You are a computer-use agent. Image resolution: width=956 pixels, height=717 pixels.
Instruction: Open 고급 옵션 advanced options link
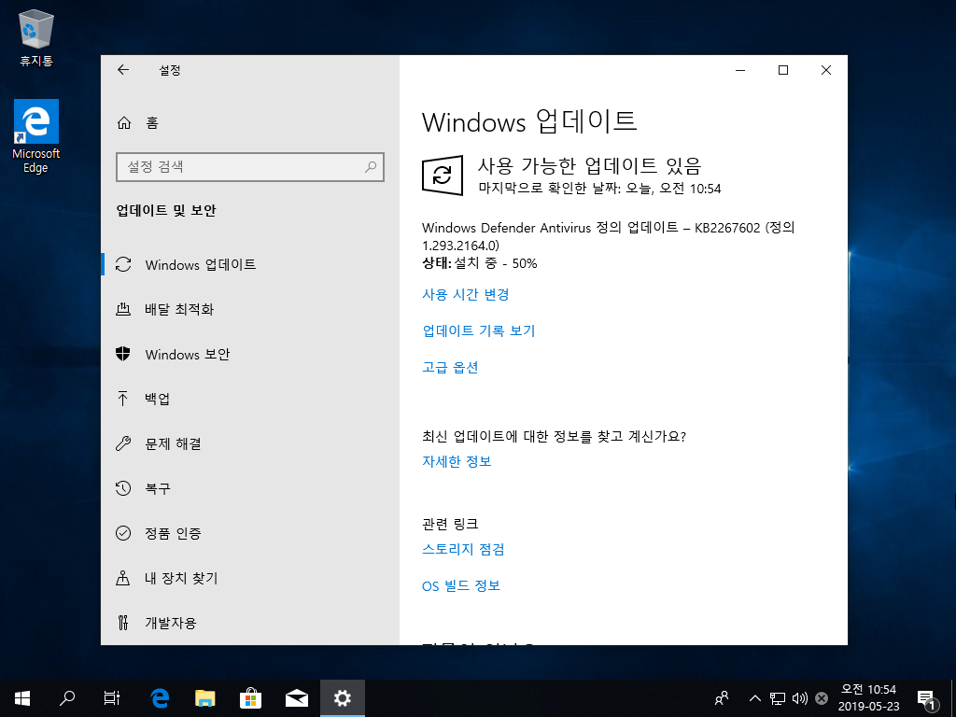(450, 367)
